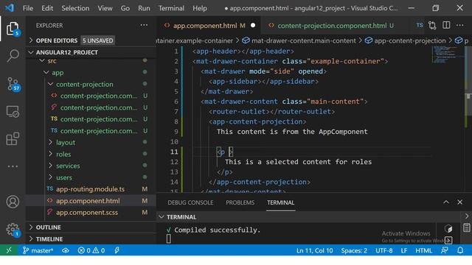This screenshot has height=265, width=472.
Task: Click the open changes compare icon
Action: [432, 26]
